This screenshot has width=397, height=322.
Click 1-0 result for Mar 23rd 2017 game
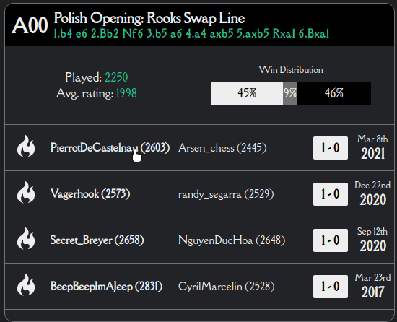[x=331, y=287]
